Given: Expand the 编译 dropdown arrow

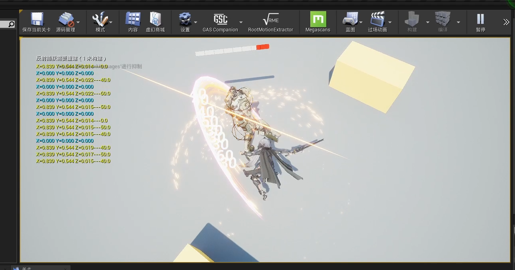Looking at the screenshot, I should tap(458, 22).
